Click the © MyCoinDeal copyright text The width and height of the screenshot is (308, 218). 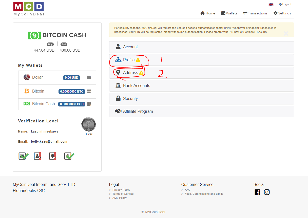point(153,212)
